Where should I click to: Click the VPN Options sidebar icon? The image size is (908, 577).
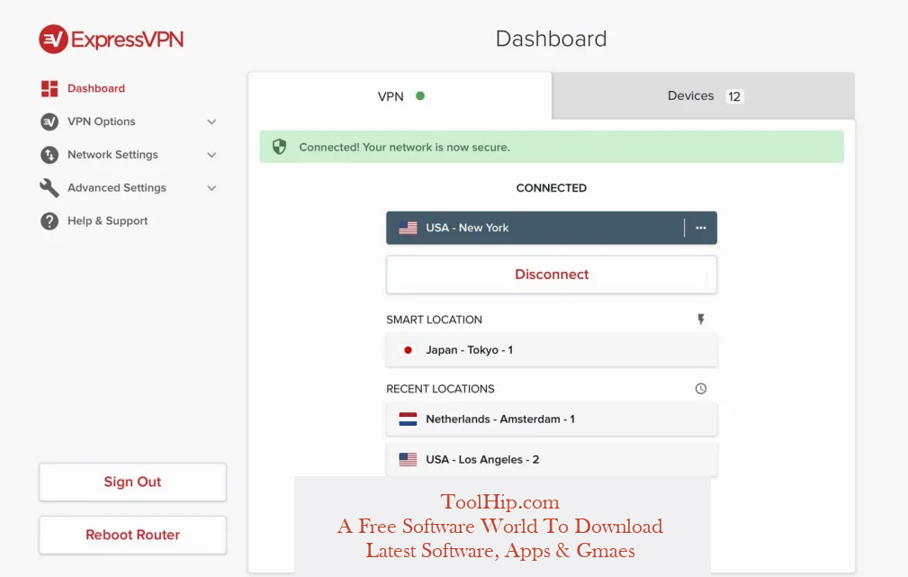[49, 122]
